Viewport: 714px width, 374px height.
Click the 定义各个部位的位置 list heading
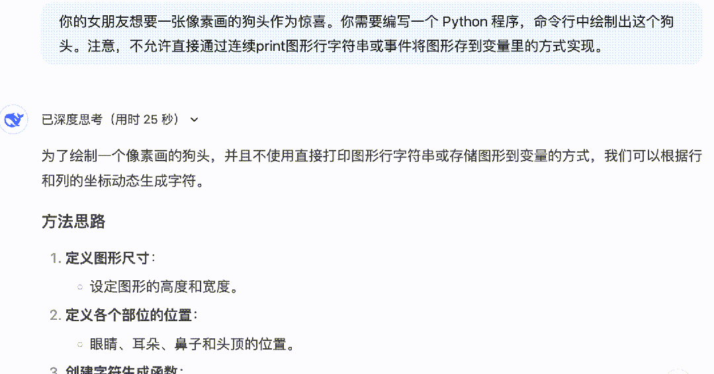pos(129,315)
